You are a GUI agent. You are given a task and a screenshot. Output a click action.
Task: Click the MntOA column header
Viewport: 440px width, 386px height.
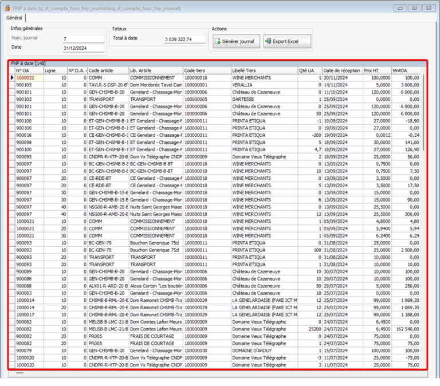(x=405, y=70)
